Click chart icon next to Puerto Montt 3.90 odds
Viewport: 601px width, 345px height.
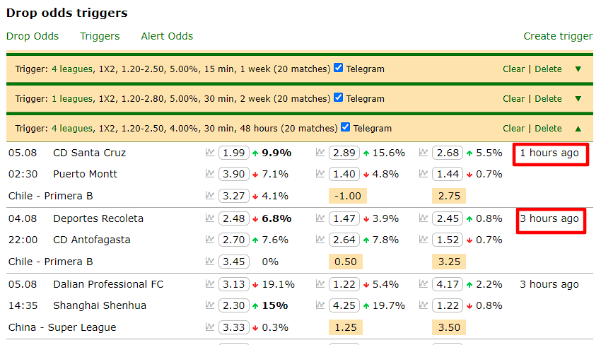pyautogui.click(x=210, y=174)
